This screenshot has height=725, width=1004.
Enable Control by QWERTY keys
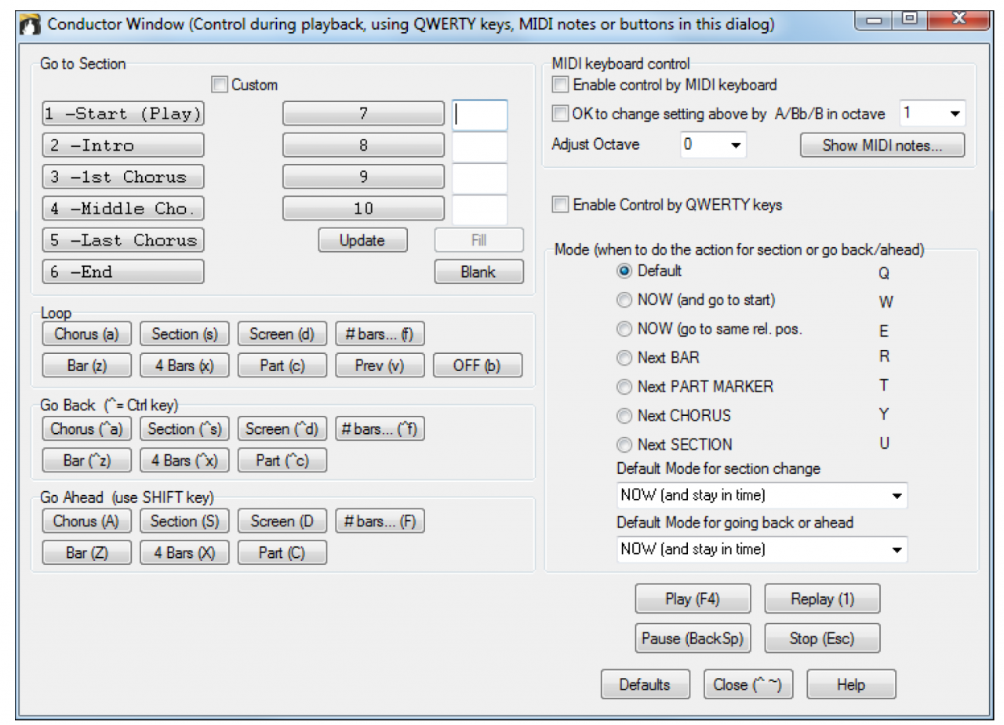point(560,205)
